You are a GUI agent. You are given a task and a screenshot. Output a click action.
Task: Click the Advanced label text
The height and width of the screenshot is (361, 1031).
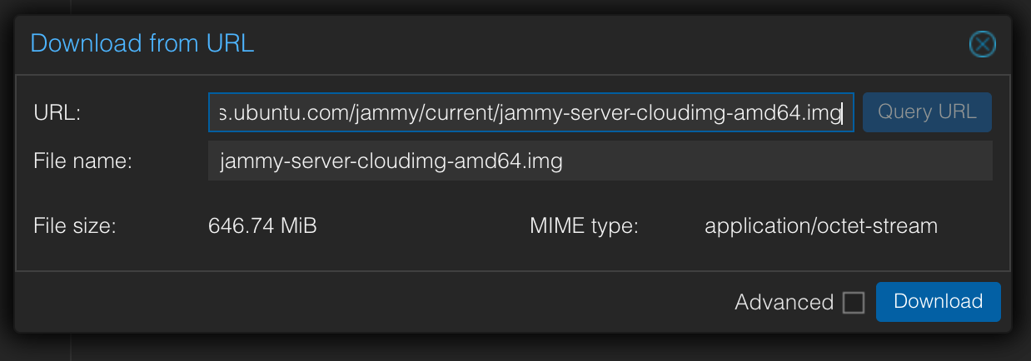point(784,303)
